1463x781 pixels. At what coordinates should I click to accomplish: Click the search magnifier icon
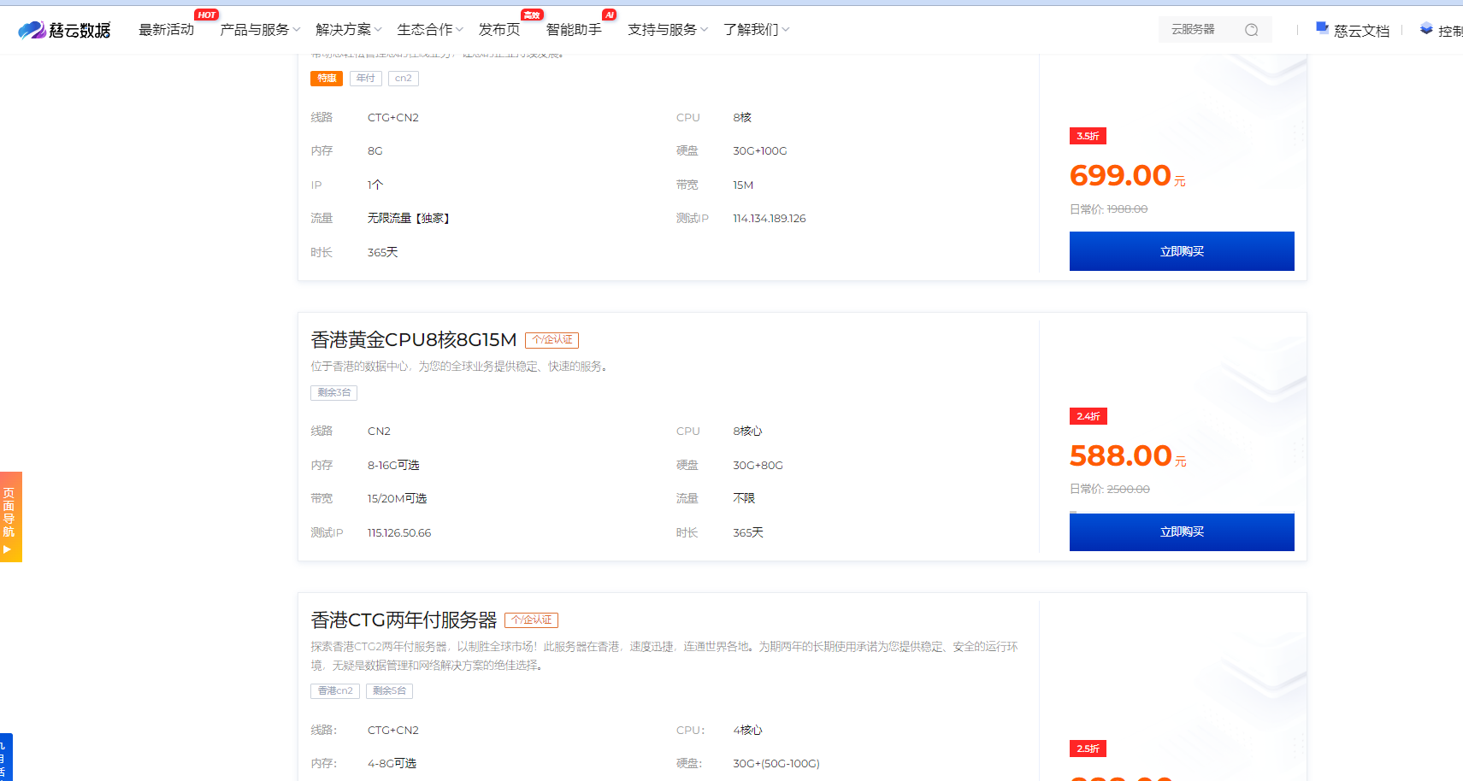coord(1251,30)
